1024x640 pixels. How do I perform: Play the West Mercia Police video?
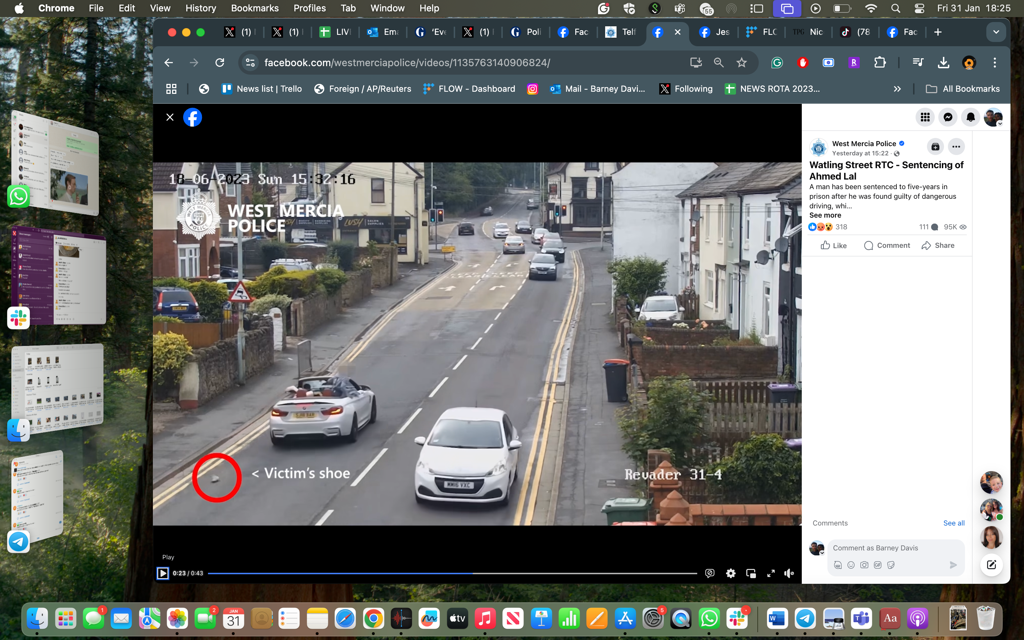coord(162,573)
